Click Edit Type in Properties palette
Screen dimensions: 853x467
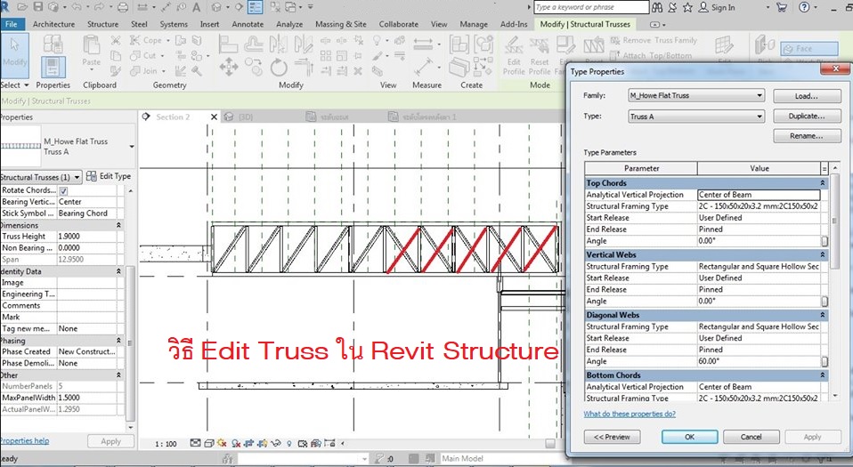tap(110, 176)
